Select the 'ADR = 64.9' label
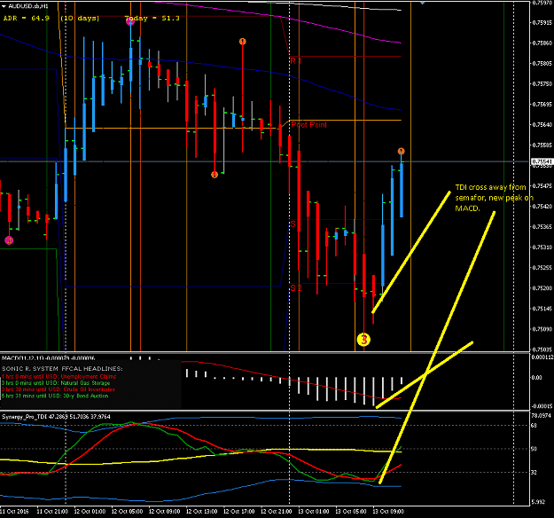554x518 pixels. tap(27, 18)
